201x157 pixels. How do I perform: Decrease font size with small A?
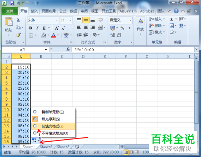[63, 28]
